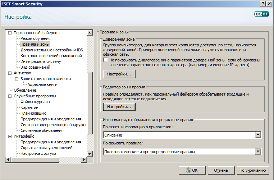Click the help question mark button
274x180 pixels.
point(262,4)
